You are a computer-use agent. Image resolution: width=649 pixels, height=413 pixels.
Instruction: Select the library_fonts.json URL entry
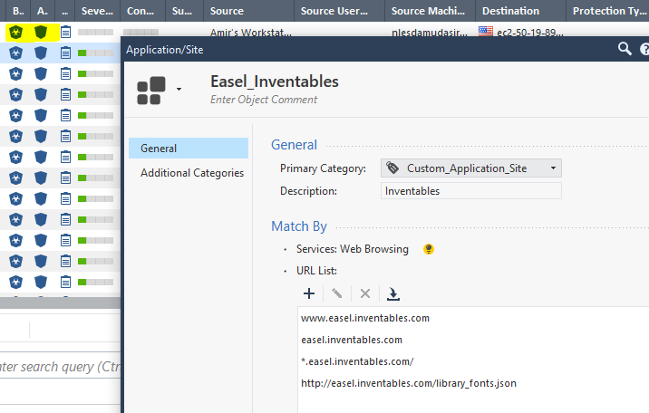tap(409, 383)
